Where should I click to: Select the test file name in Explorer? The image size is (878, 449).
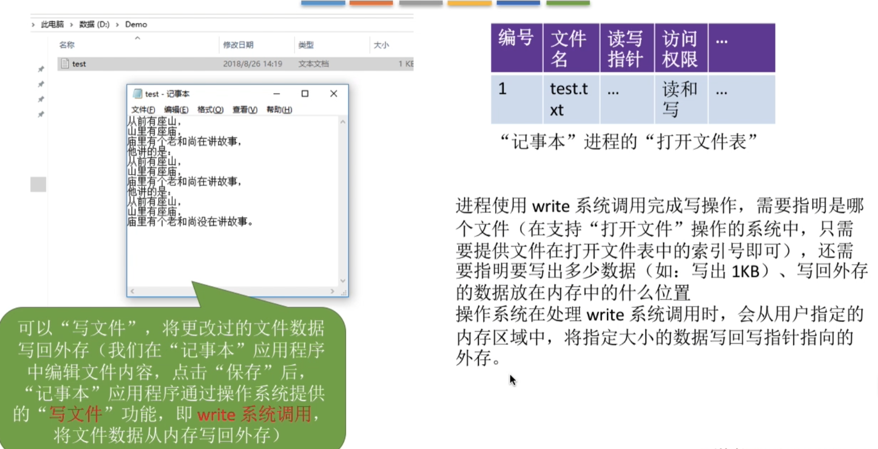pos(79,64)
